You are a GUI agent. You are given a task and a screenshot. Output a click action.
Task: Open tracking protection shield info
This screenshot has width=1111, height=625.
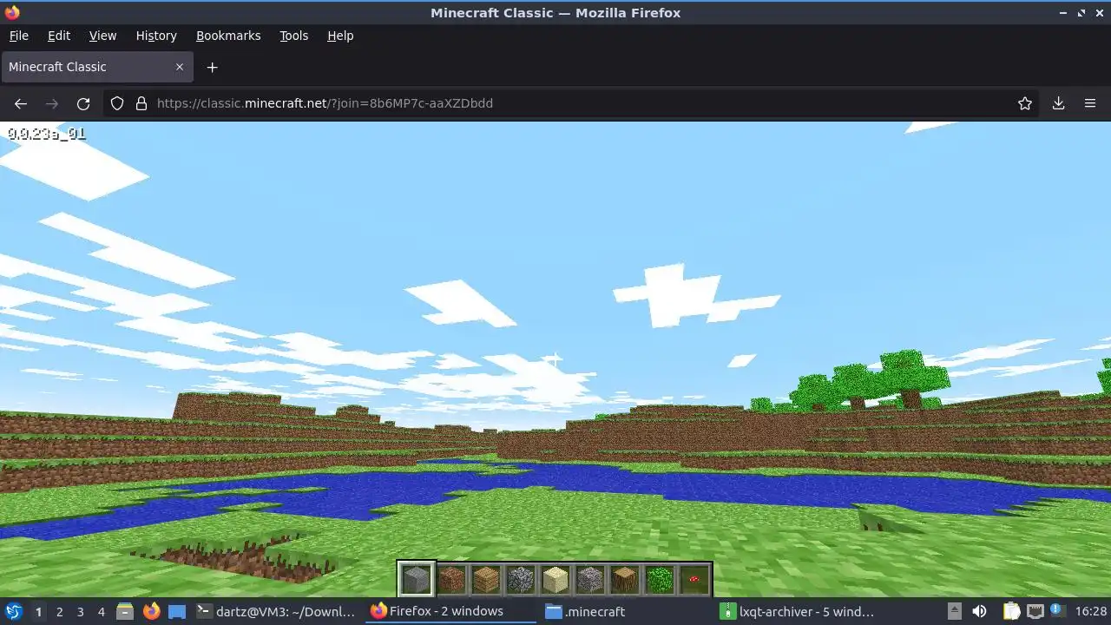pyautogui.click(x=117, y=103)
